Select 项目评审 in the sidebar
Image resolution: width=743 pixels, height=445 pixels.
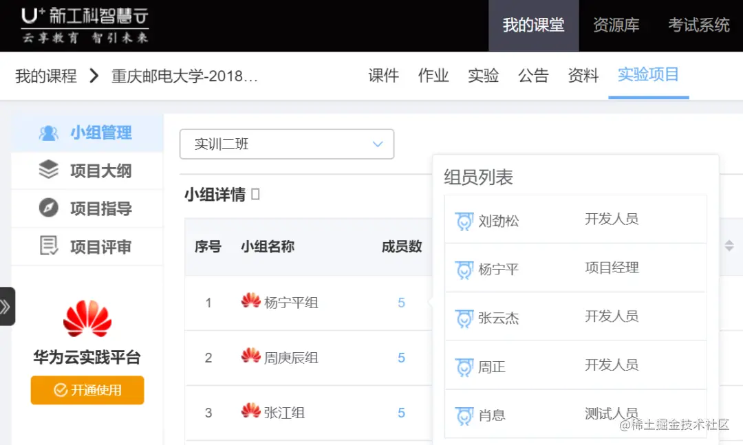click(x=87, y=246)
